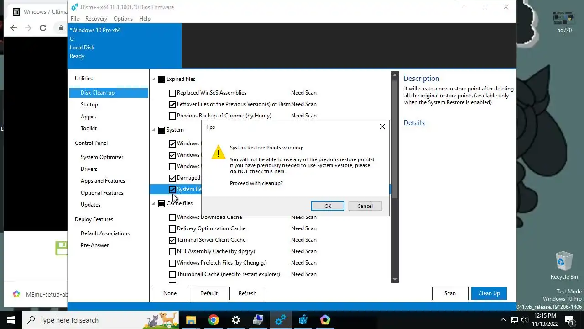Check Thumbnail Cache checkbox
Image resolution: width=584 pixels, height=329 pixels.
tap(172, 274)
